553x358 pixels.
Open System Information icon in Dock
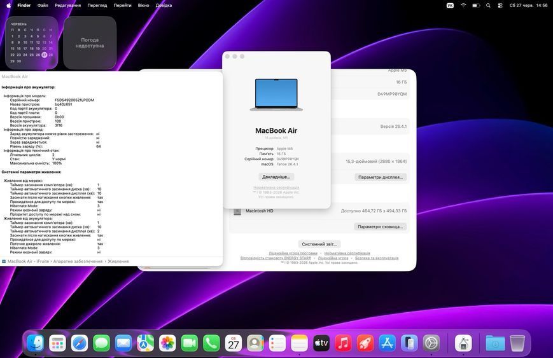click(x=463, y=343)
